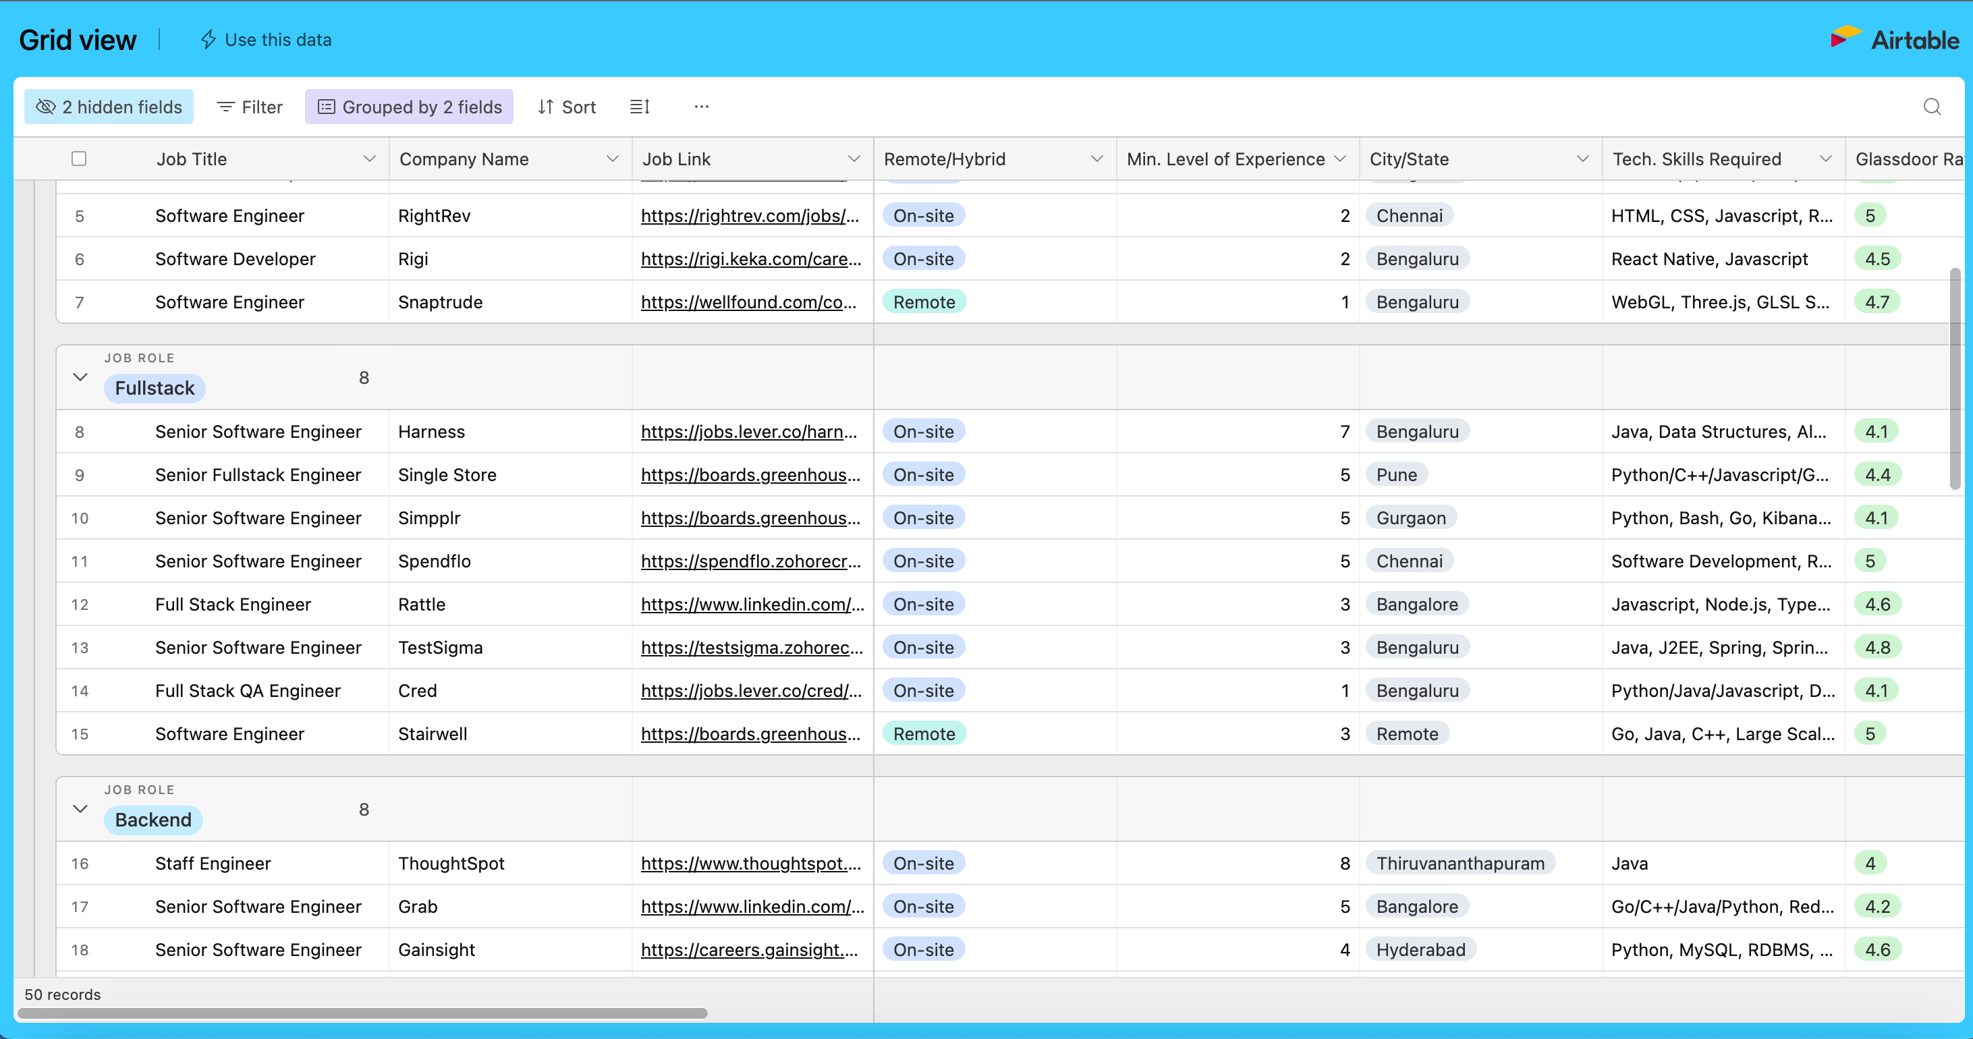Screen dimensions: 1973x1039
Task: Open the Snaptrude wellfound job link
Action: pos(748,302)
